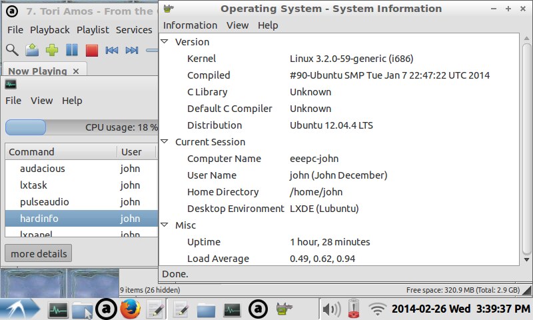
Task: Sort processes by Command column
Action: 61,152
